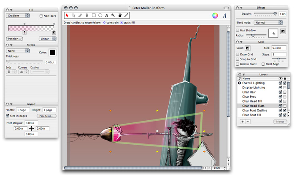The width and height of the screenshot is (297, 175).
Task: Collapse the Layers panel disclosure triangle
Action: click(244, 74)
